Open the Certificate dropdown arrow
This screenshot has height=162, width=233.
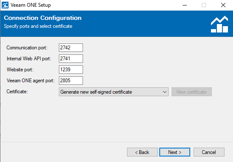click(x=164, y=92)
